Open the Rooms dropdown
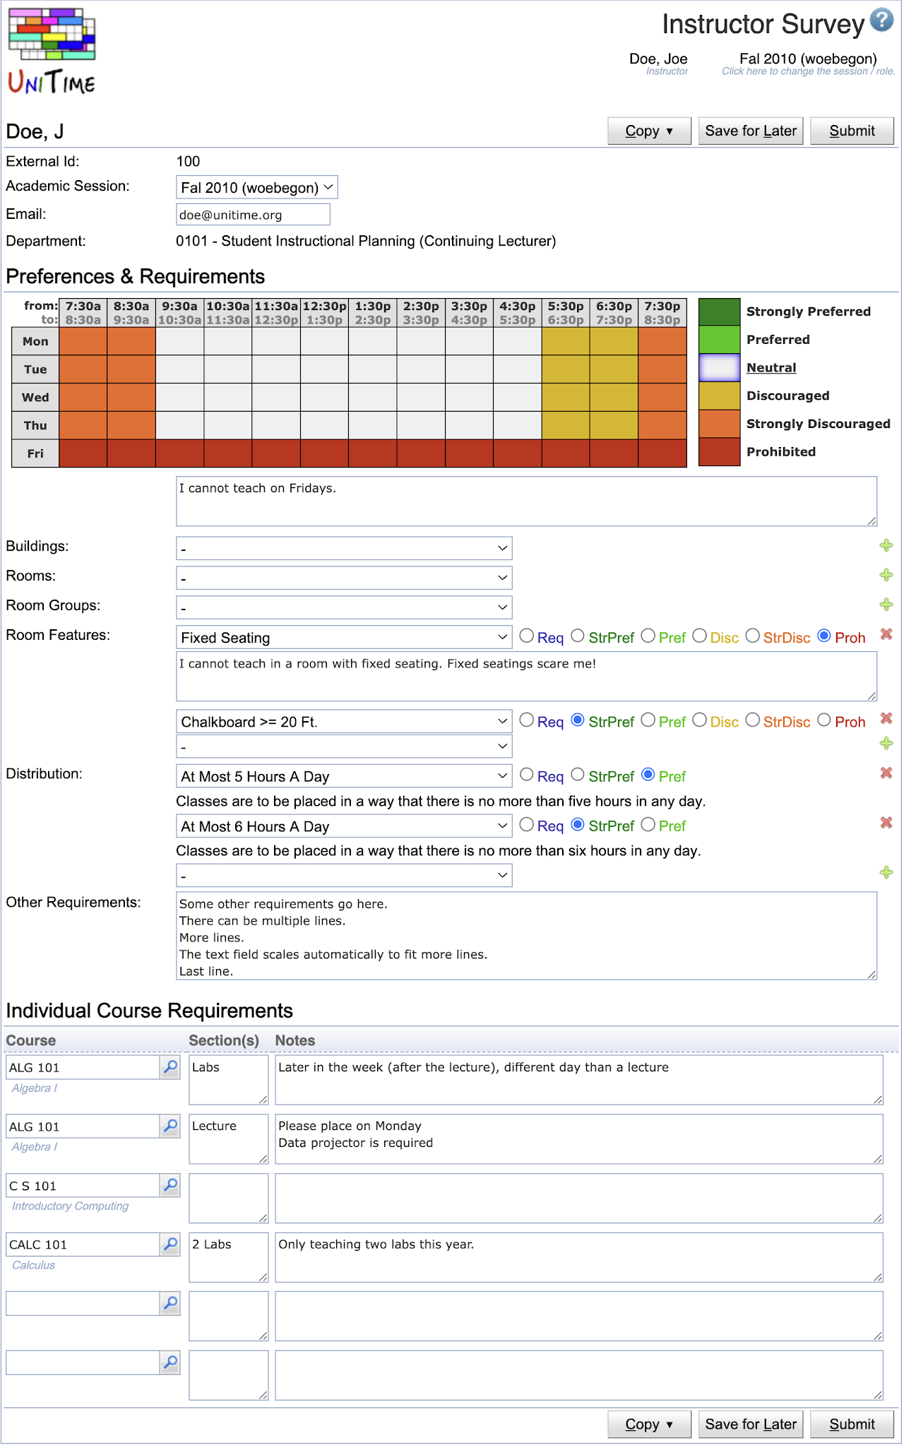This screenshot has height=1445, width=904. (x=344, y=578)
